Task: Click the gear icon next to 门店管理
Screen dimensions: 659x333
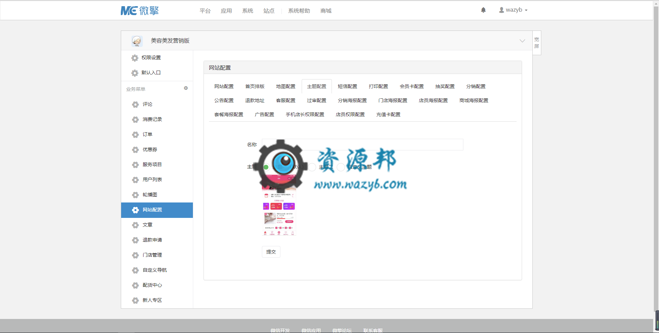Action: pyautogui.click(x=136, y=255)
